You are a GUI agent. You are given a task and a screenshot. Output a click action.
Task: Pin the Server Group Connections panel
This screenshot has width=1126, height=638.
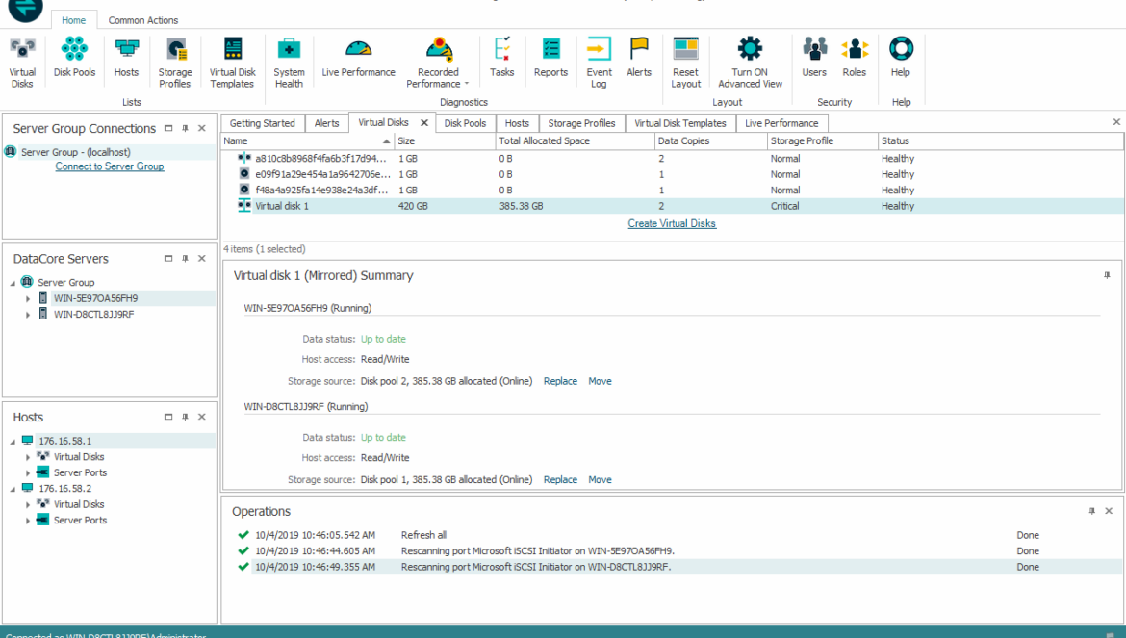186,128
